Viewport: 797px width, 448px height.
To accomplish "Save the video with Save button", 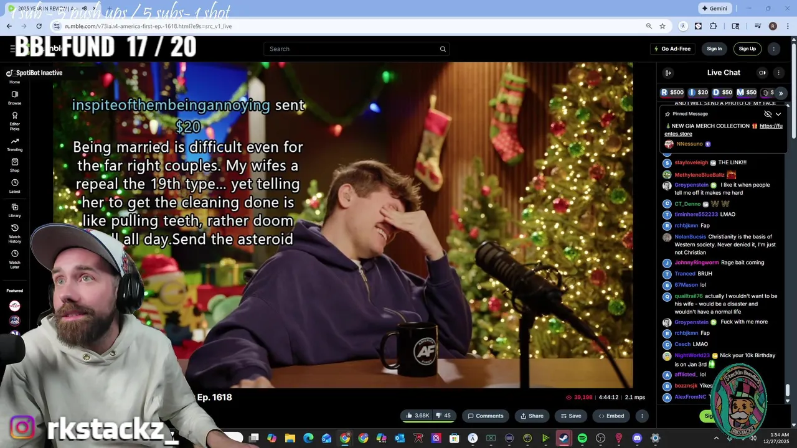I will [570, 416].
